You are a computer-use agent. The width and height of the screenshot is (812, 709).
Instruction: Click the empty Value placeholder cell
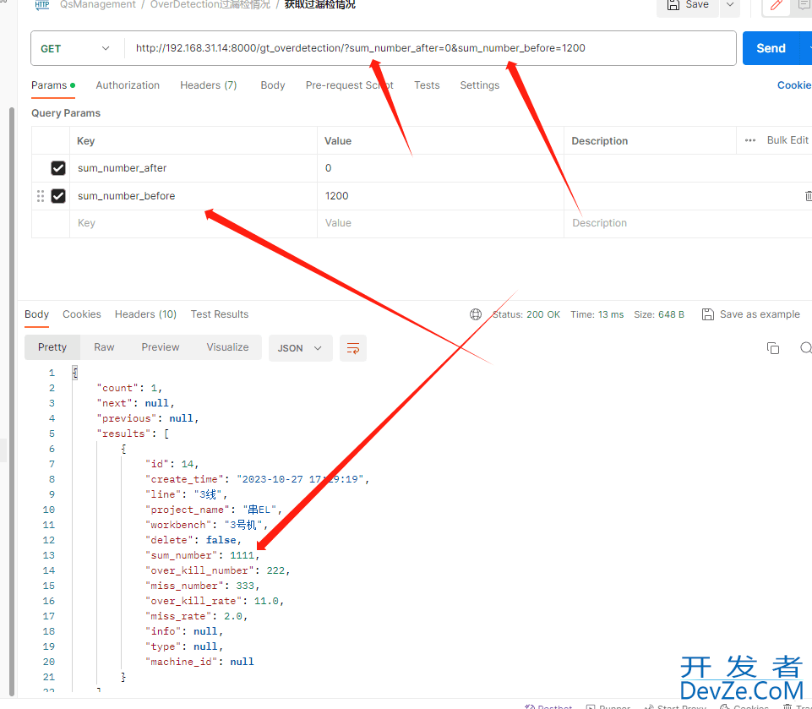[x=440, y=223]
